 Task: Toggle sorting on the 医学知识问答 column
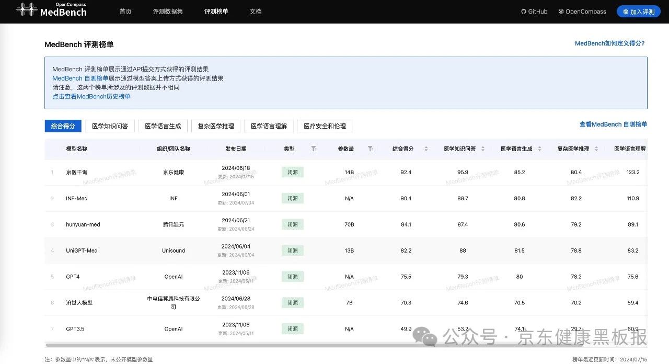coord(482,149)
